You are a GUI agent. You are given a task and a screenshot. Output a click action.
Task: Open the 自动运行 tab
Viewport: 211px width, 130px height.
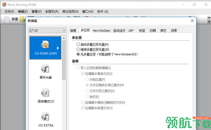pos(119,31)
